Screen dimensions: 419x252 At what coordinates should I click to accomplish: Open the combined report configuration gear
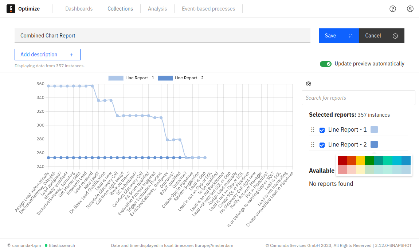(x=309, y=84)
